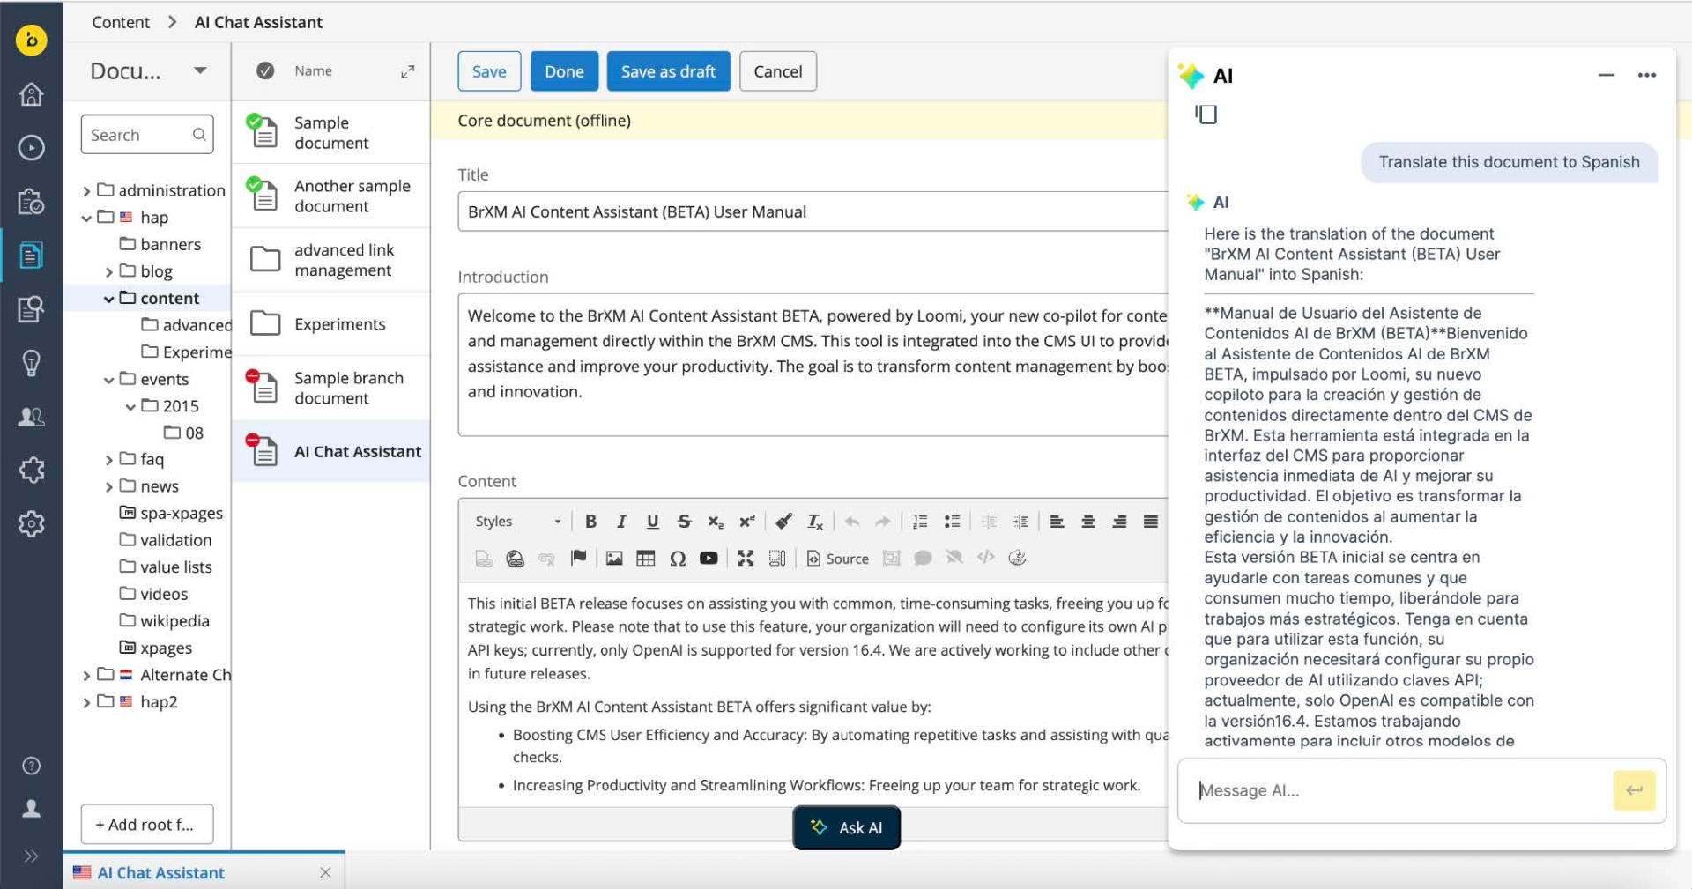
Task: Open the Sample document item
Action: [x=330, y=133]
